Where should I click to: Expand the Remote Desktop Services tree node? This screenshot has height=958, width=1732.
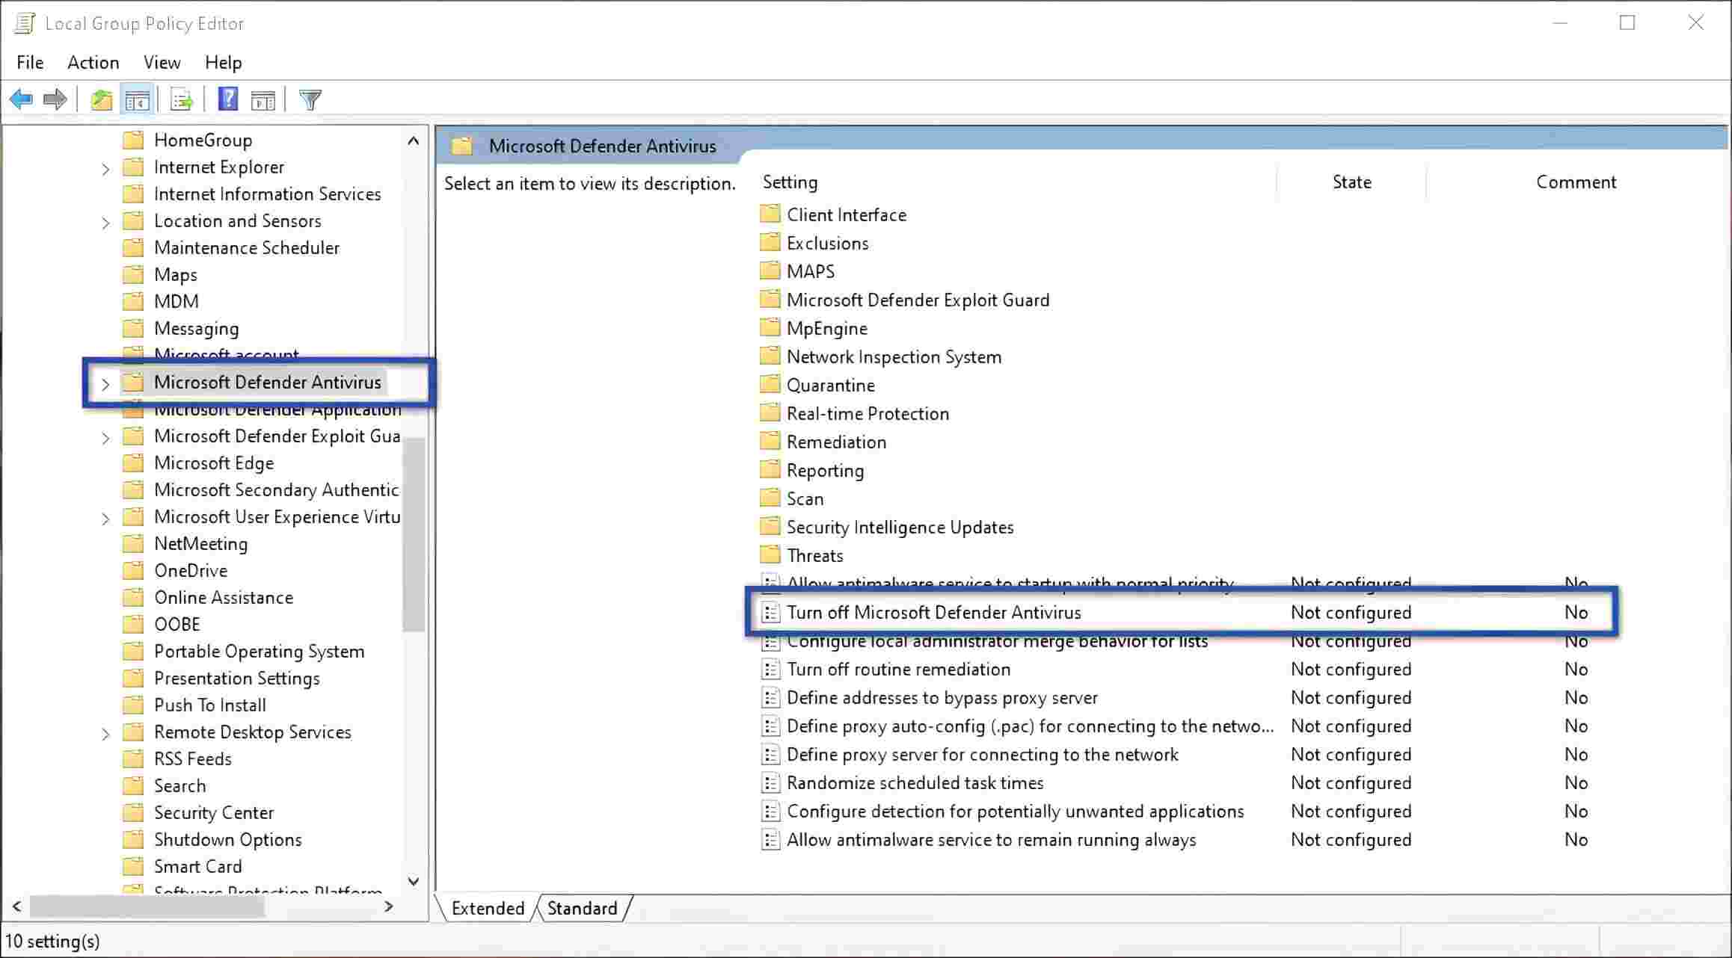pos(105,734)
